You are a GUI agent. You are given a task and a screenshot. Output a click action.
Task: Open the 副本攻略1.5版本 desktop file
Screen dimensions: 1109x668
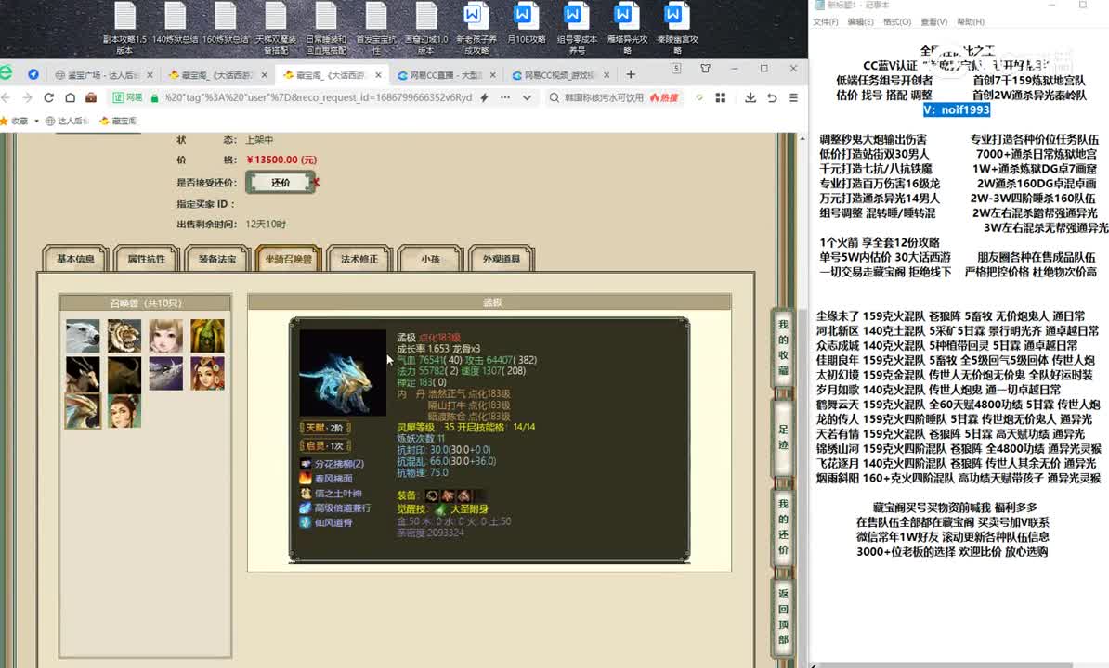tap(124, 28)
